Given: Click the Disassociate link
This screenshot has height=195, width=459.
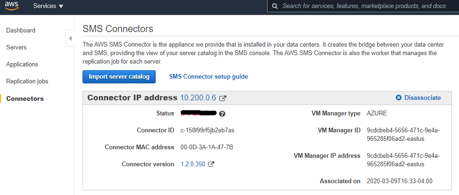Looking at the screenshot, I should pyautogui.click(x=422, y=98).
